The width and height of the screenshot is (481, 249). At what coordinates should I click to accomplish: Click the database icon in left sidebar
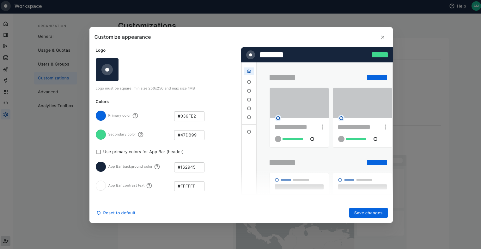tap(6, 58)
